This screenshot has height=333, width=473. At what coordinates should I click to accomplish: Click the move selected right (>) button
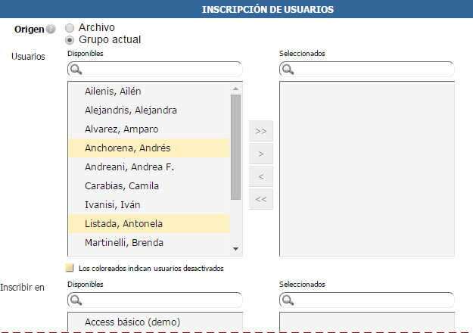[x=261, y=154]
